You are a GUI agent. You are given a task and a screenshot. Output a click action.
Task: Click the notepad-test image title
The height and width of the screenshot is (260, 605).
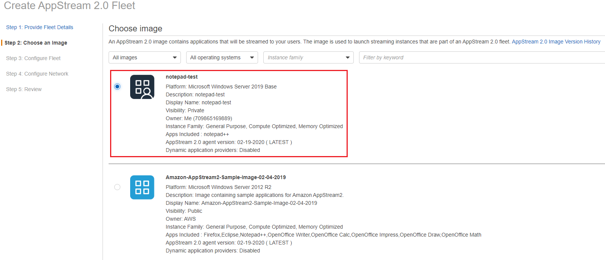tap(182, 77)
